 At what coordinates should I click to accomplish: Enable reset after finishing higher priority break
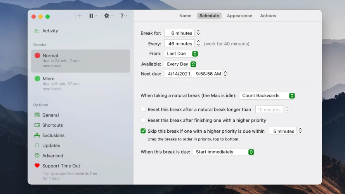pyautogui.click(x=143, y=120)
